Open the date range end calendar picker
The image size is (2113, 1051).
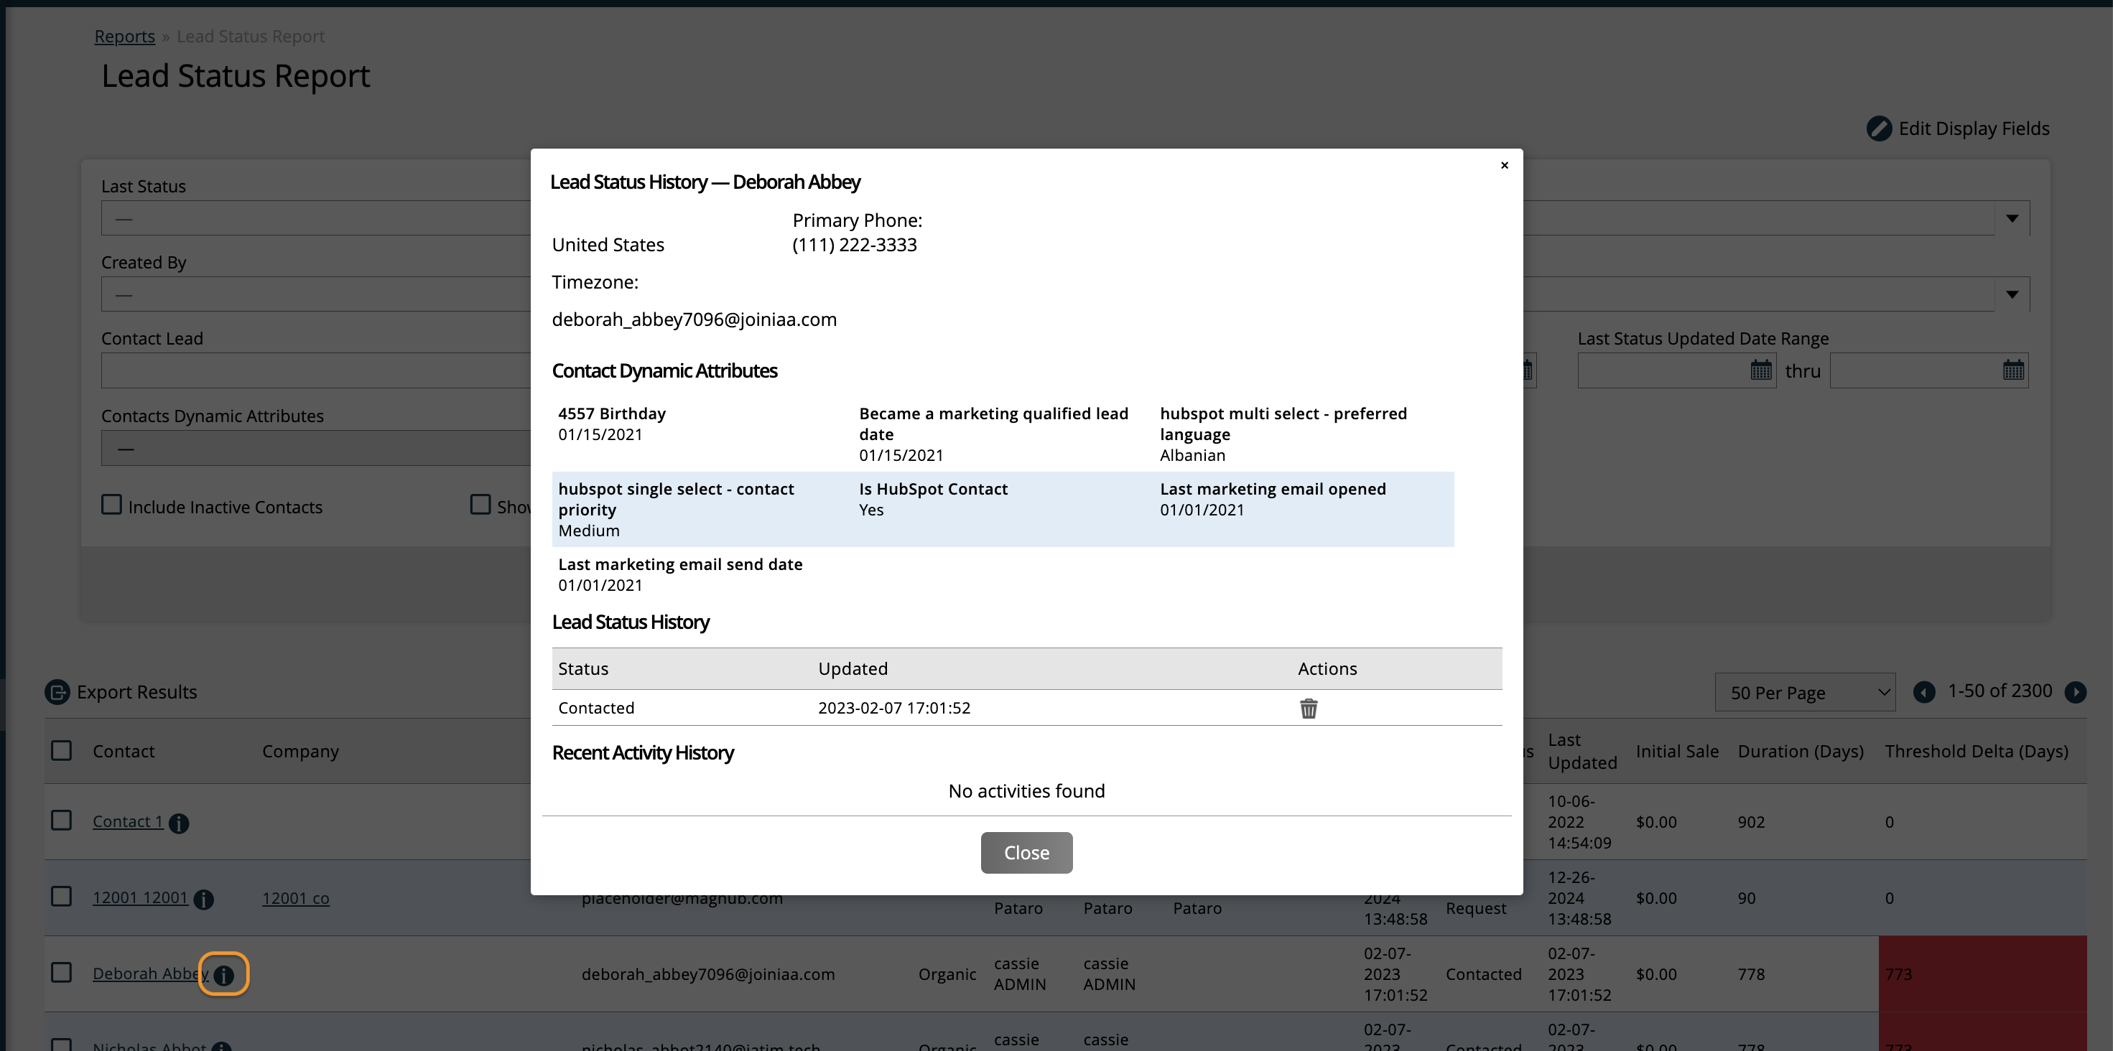2013,370
